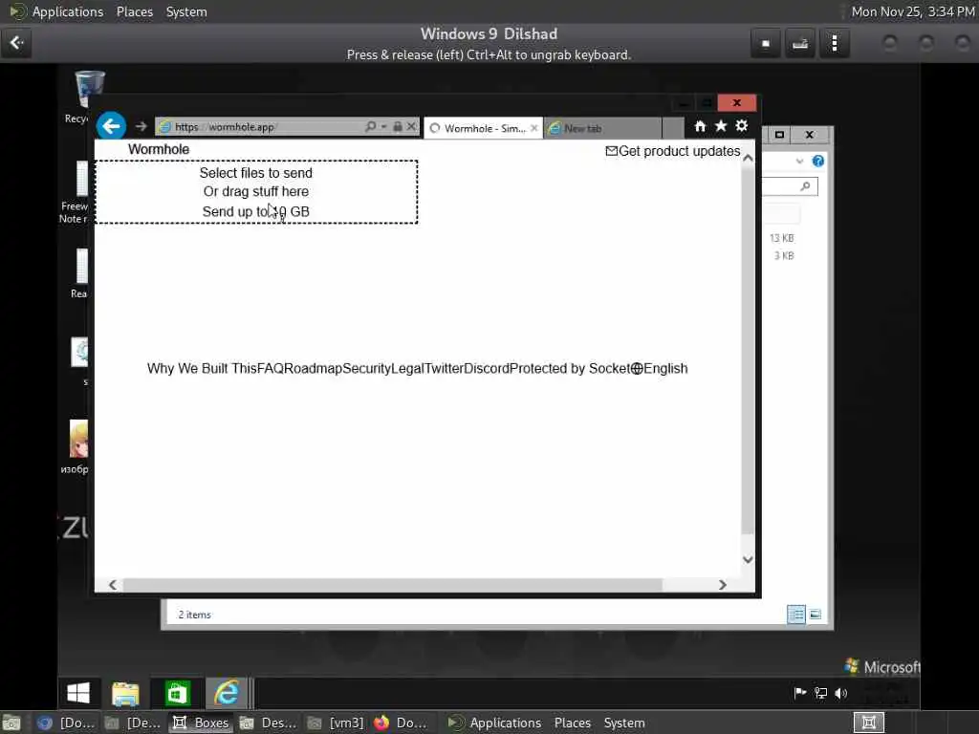Click the search magnifier in IE address bar
The height and width of the screenshot is (734, 979).
(x=370, y=127)
